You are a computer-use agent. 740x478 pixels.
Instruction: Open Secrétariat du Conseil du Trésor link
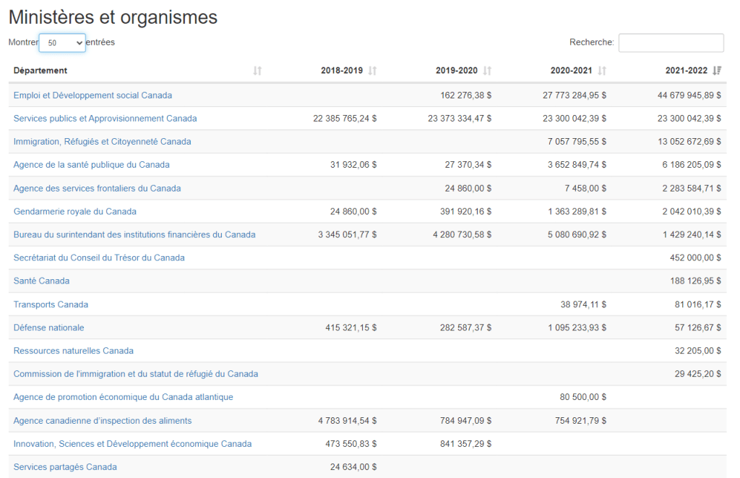pos(99,258)
